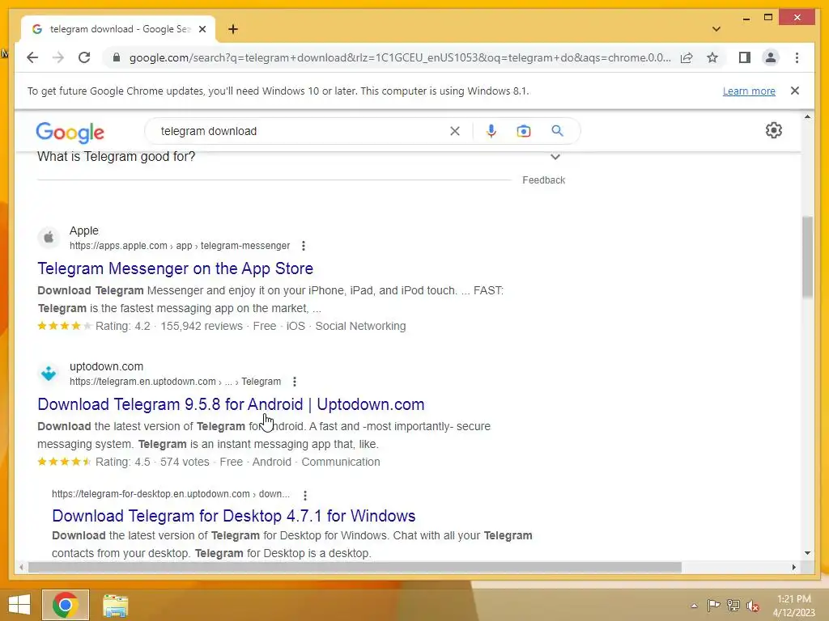This screenshot has width=829, height=621.
Task: Click Chrome icon in taskbar
Action: point(66,605)
